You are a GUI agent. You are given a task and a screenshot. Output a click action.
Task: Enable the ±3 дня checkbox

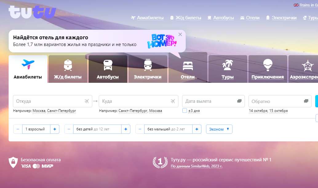[185, 111]
